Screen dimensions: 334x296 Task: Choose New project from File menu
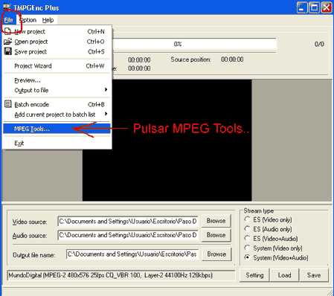[57, 31]
